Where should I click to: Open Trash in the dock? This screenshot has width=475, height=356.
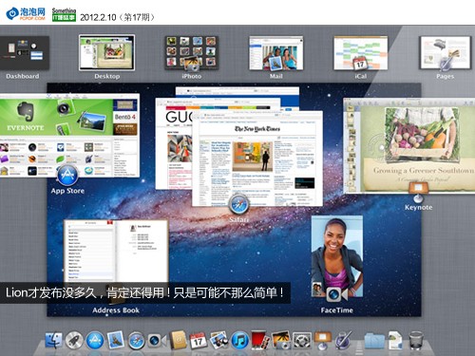pyautogui.click(x=416, y=341)
